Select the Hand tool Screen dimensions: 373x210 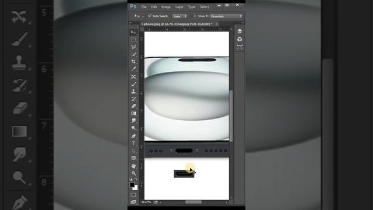(133, 166)
